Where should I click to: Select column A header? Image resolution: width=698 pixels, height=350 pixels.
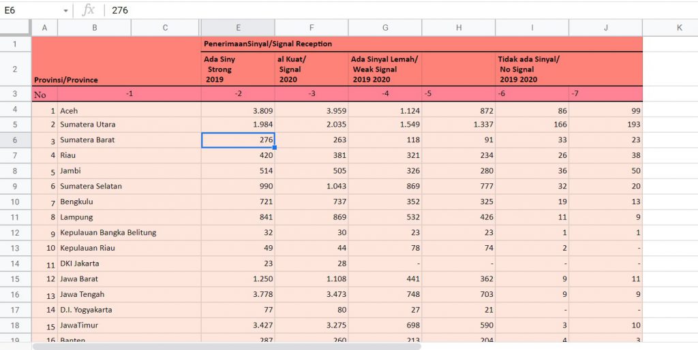pos(44,27)
